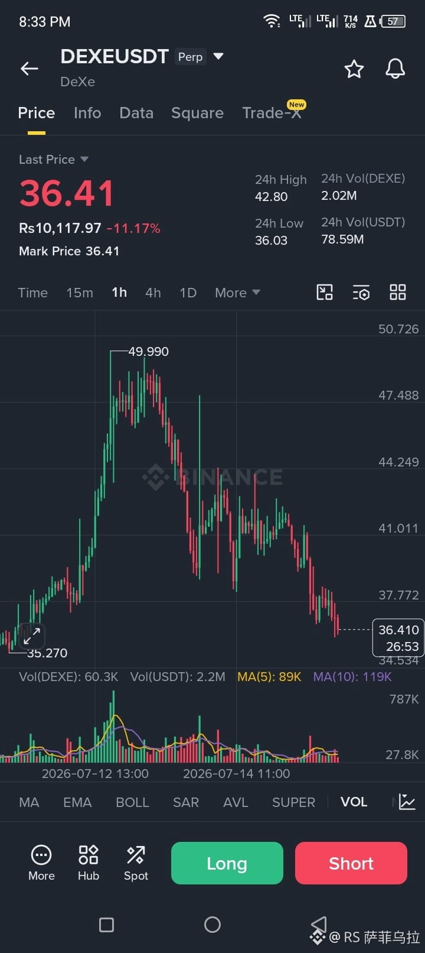Tap the Perp contract label
The width and height of the screenshot is (425, 953).
pos(190,57)
